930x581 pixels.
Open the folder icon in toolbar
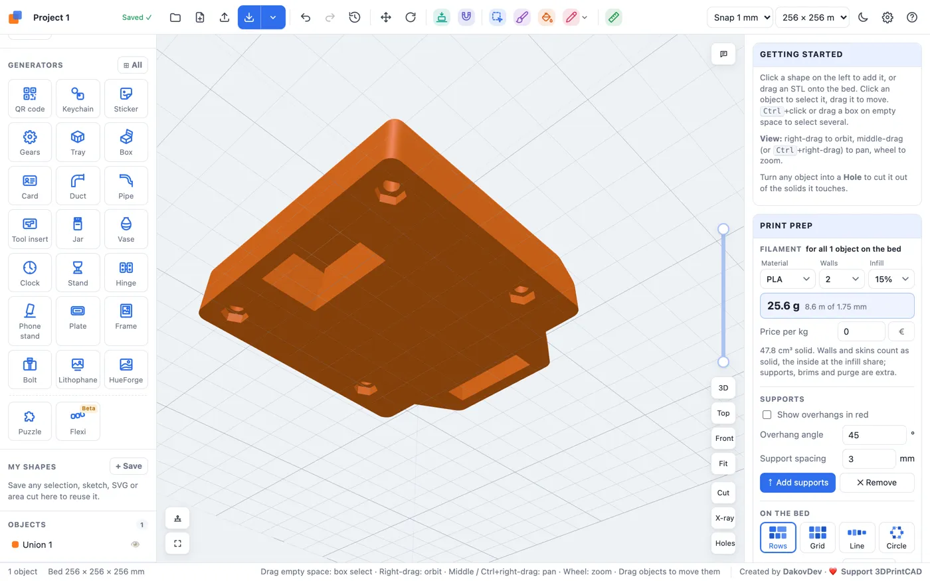pos(175,17)
